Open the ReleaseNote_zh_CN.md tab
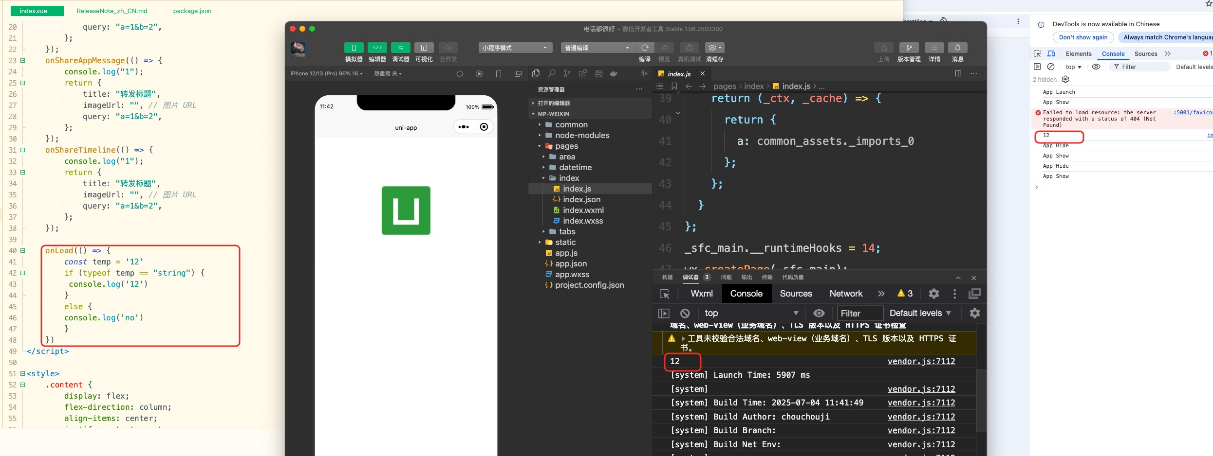 112,11
